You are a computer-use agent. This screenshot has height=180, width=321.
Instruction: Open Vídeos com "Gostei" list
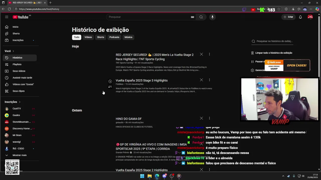(20, 84)
